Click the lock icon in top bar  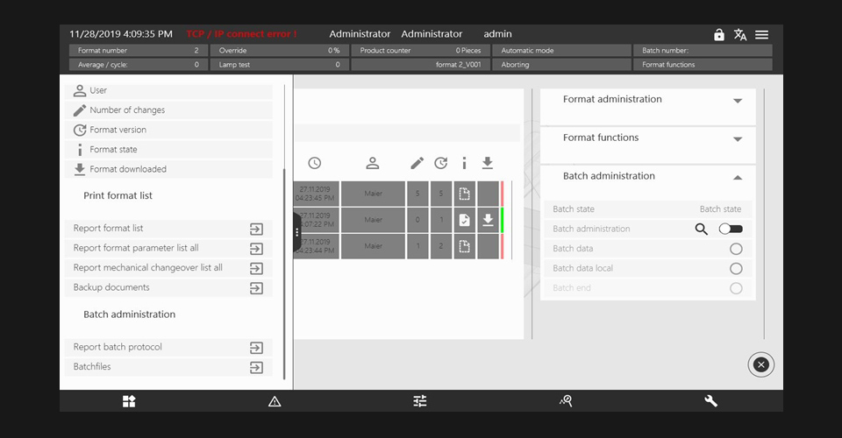point(719,35)
